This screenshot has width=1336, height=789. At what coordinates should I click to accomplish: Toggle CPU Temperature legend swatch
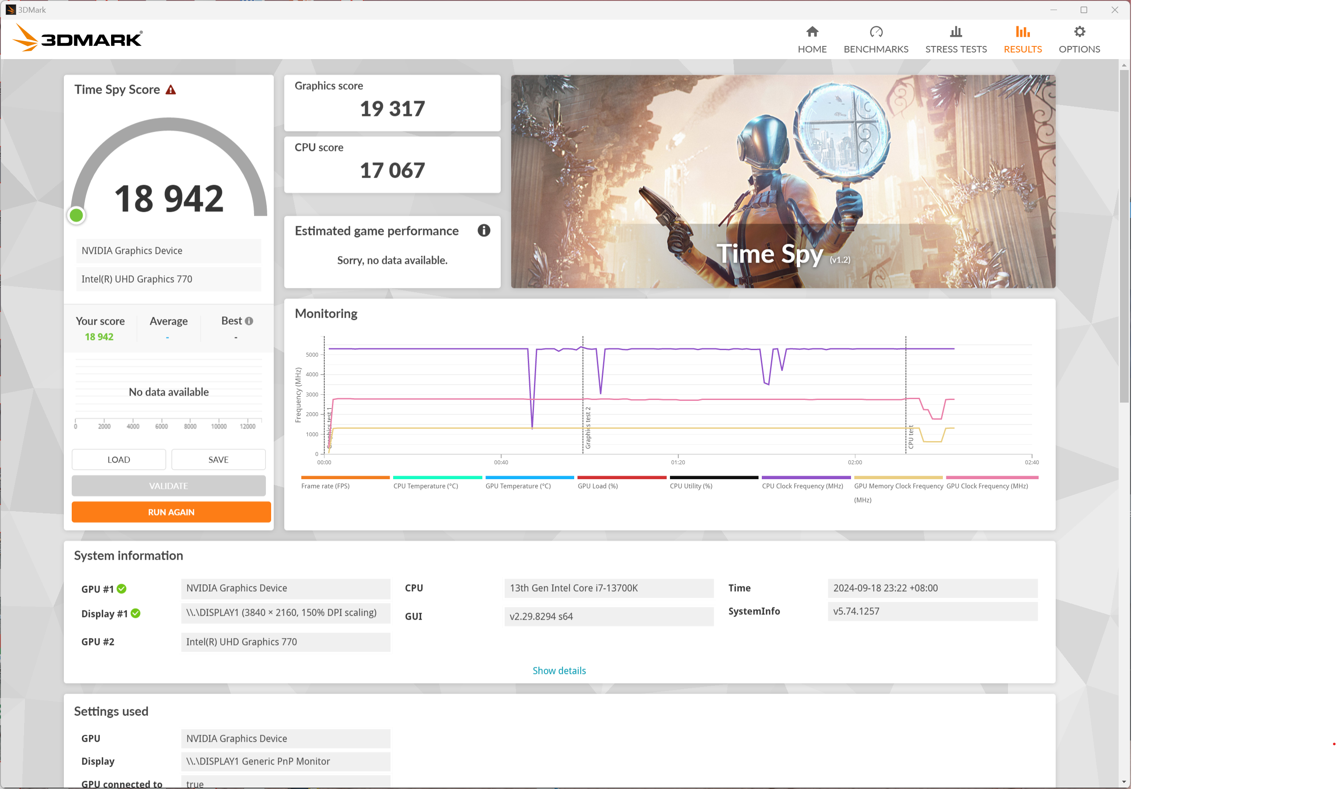tap(437, 477)
